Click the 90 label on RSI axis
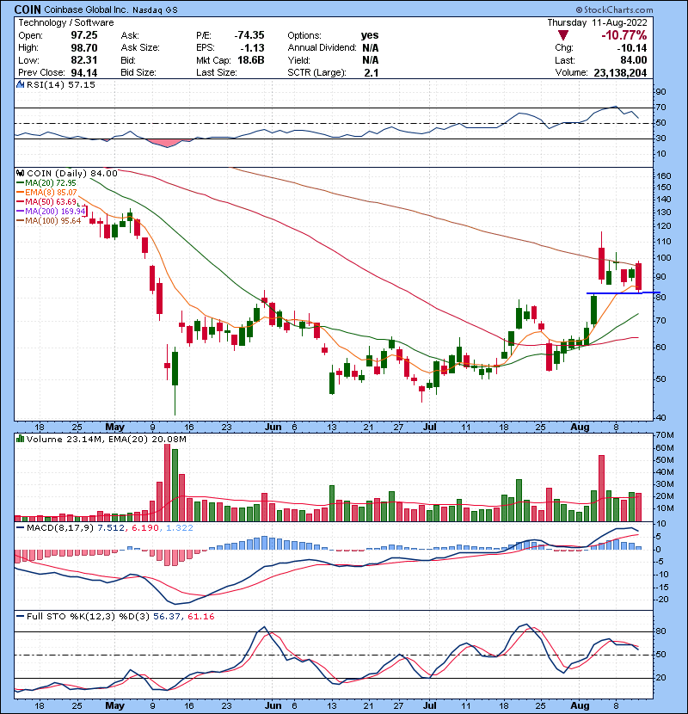 (660, 92)
